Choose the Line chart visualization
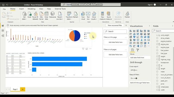The image size is (174, 97). [x=130, y=34]
